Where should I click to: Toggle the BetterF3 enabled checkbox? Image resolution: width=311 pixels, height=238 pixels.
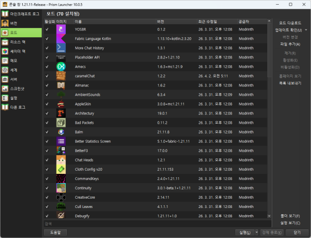47,151
